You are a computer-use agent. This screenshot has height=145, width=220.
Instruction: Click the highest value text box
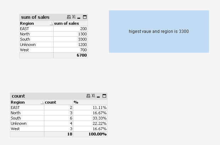tap(159, 31)
